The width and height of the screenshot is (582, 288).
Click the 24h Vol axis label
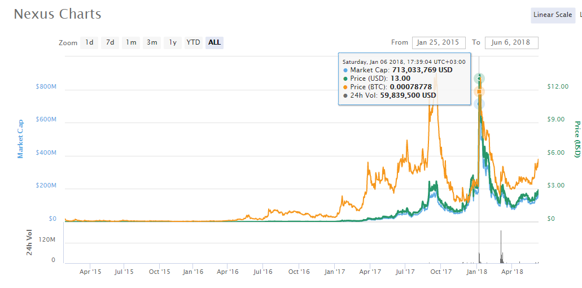[x=30, y=242]
